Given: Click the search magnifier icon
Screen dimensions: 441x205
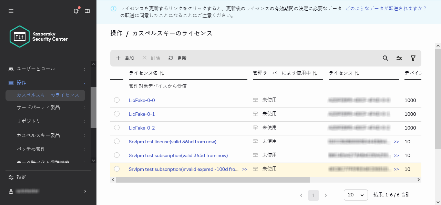Looking at the screenshot, I should [x=386, y=58].
